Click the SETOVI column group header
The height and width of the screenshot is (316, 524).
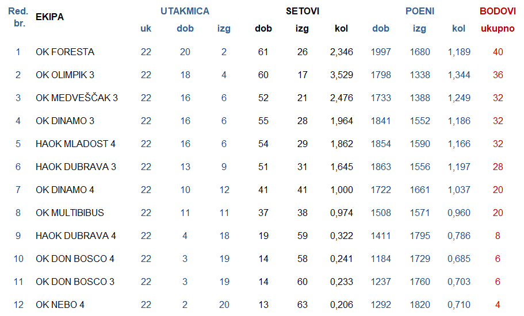(x=303, y=11)
